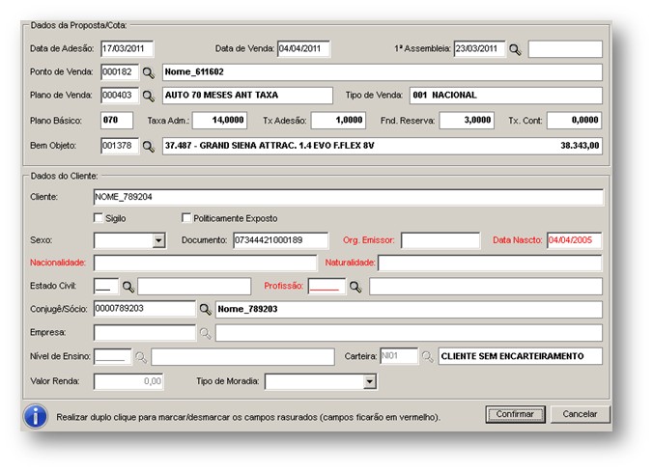The width and height of the screenshot is (653, 472).
Task: Open lookup next to 1ª Assembleia date
Action: [x=515, y=50]
